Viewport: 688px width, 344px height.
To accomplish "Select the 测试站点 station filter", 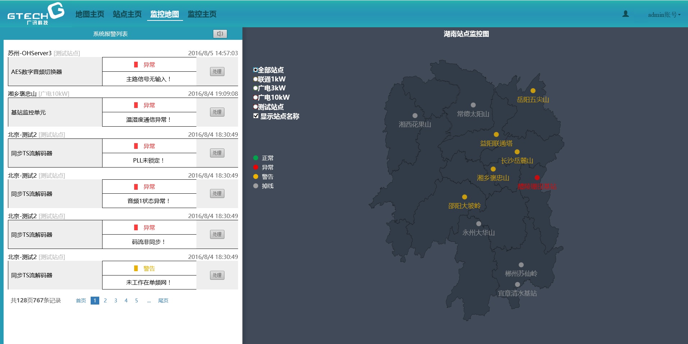I will [255, 107].
